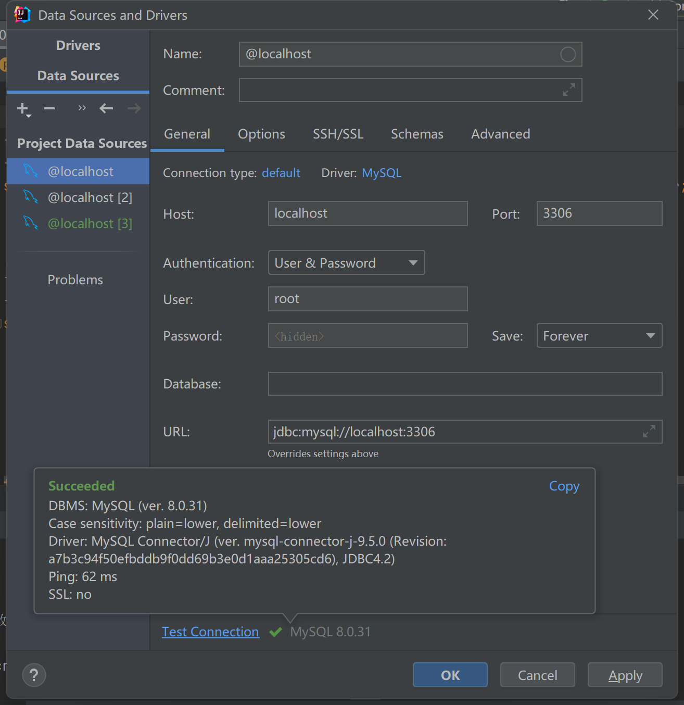The width and height of the screenshot is (684, 705).
Task: Click 'MySQL 8.0.31' text beside Test Connection
Action: (331, 632)
